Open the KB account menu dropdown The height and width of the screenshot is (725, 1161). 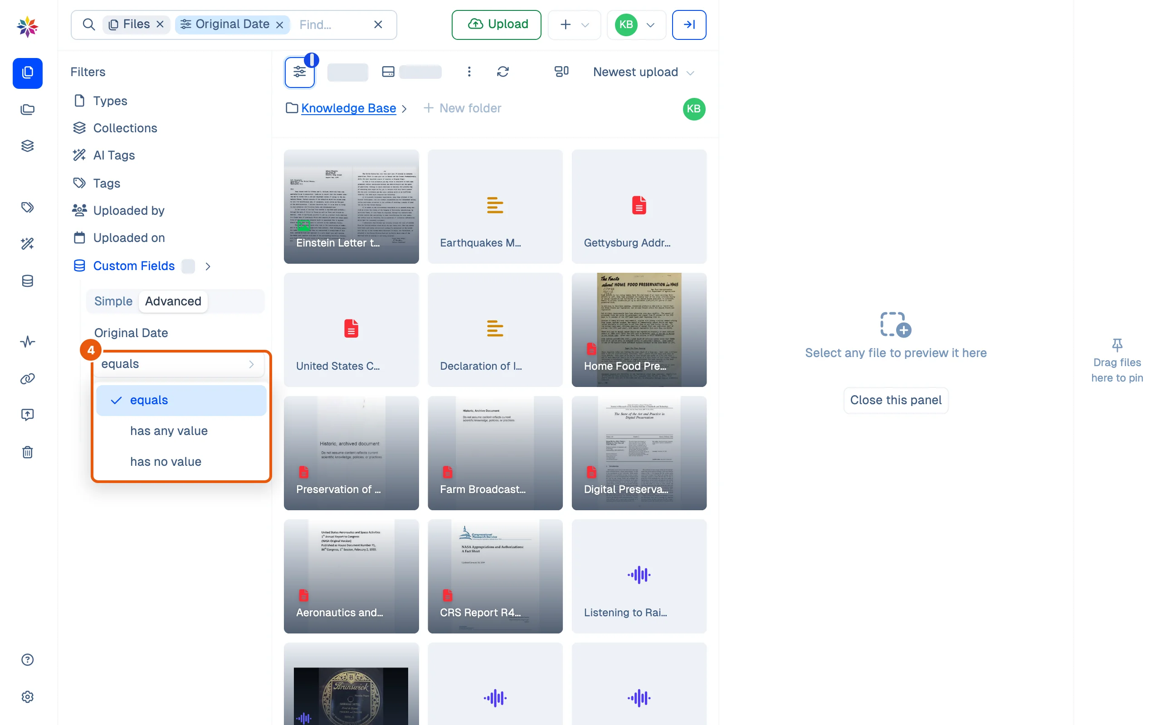pos(636,24)
